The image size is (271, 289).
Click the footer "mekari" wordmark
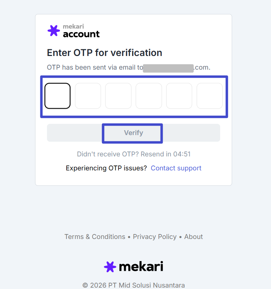pyautogui.click(x=141, y=267)
